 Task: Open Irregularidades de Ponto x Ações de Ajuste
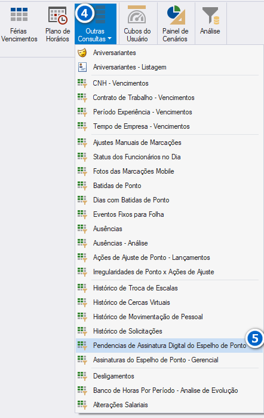tap(169, 272)
